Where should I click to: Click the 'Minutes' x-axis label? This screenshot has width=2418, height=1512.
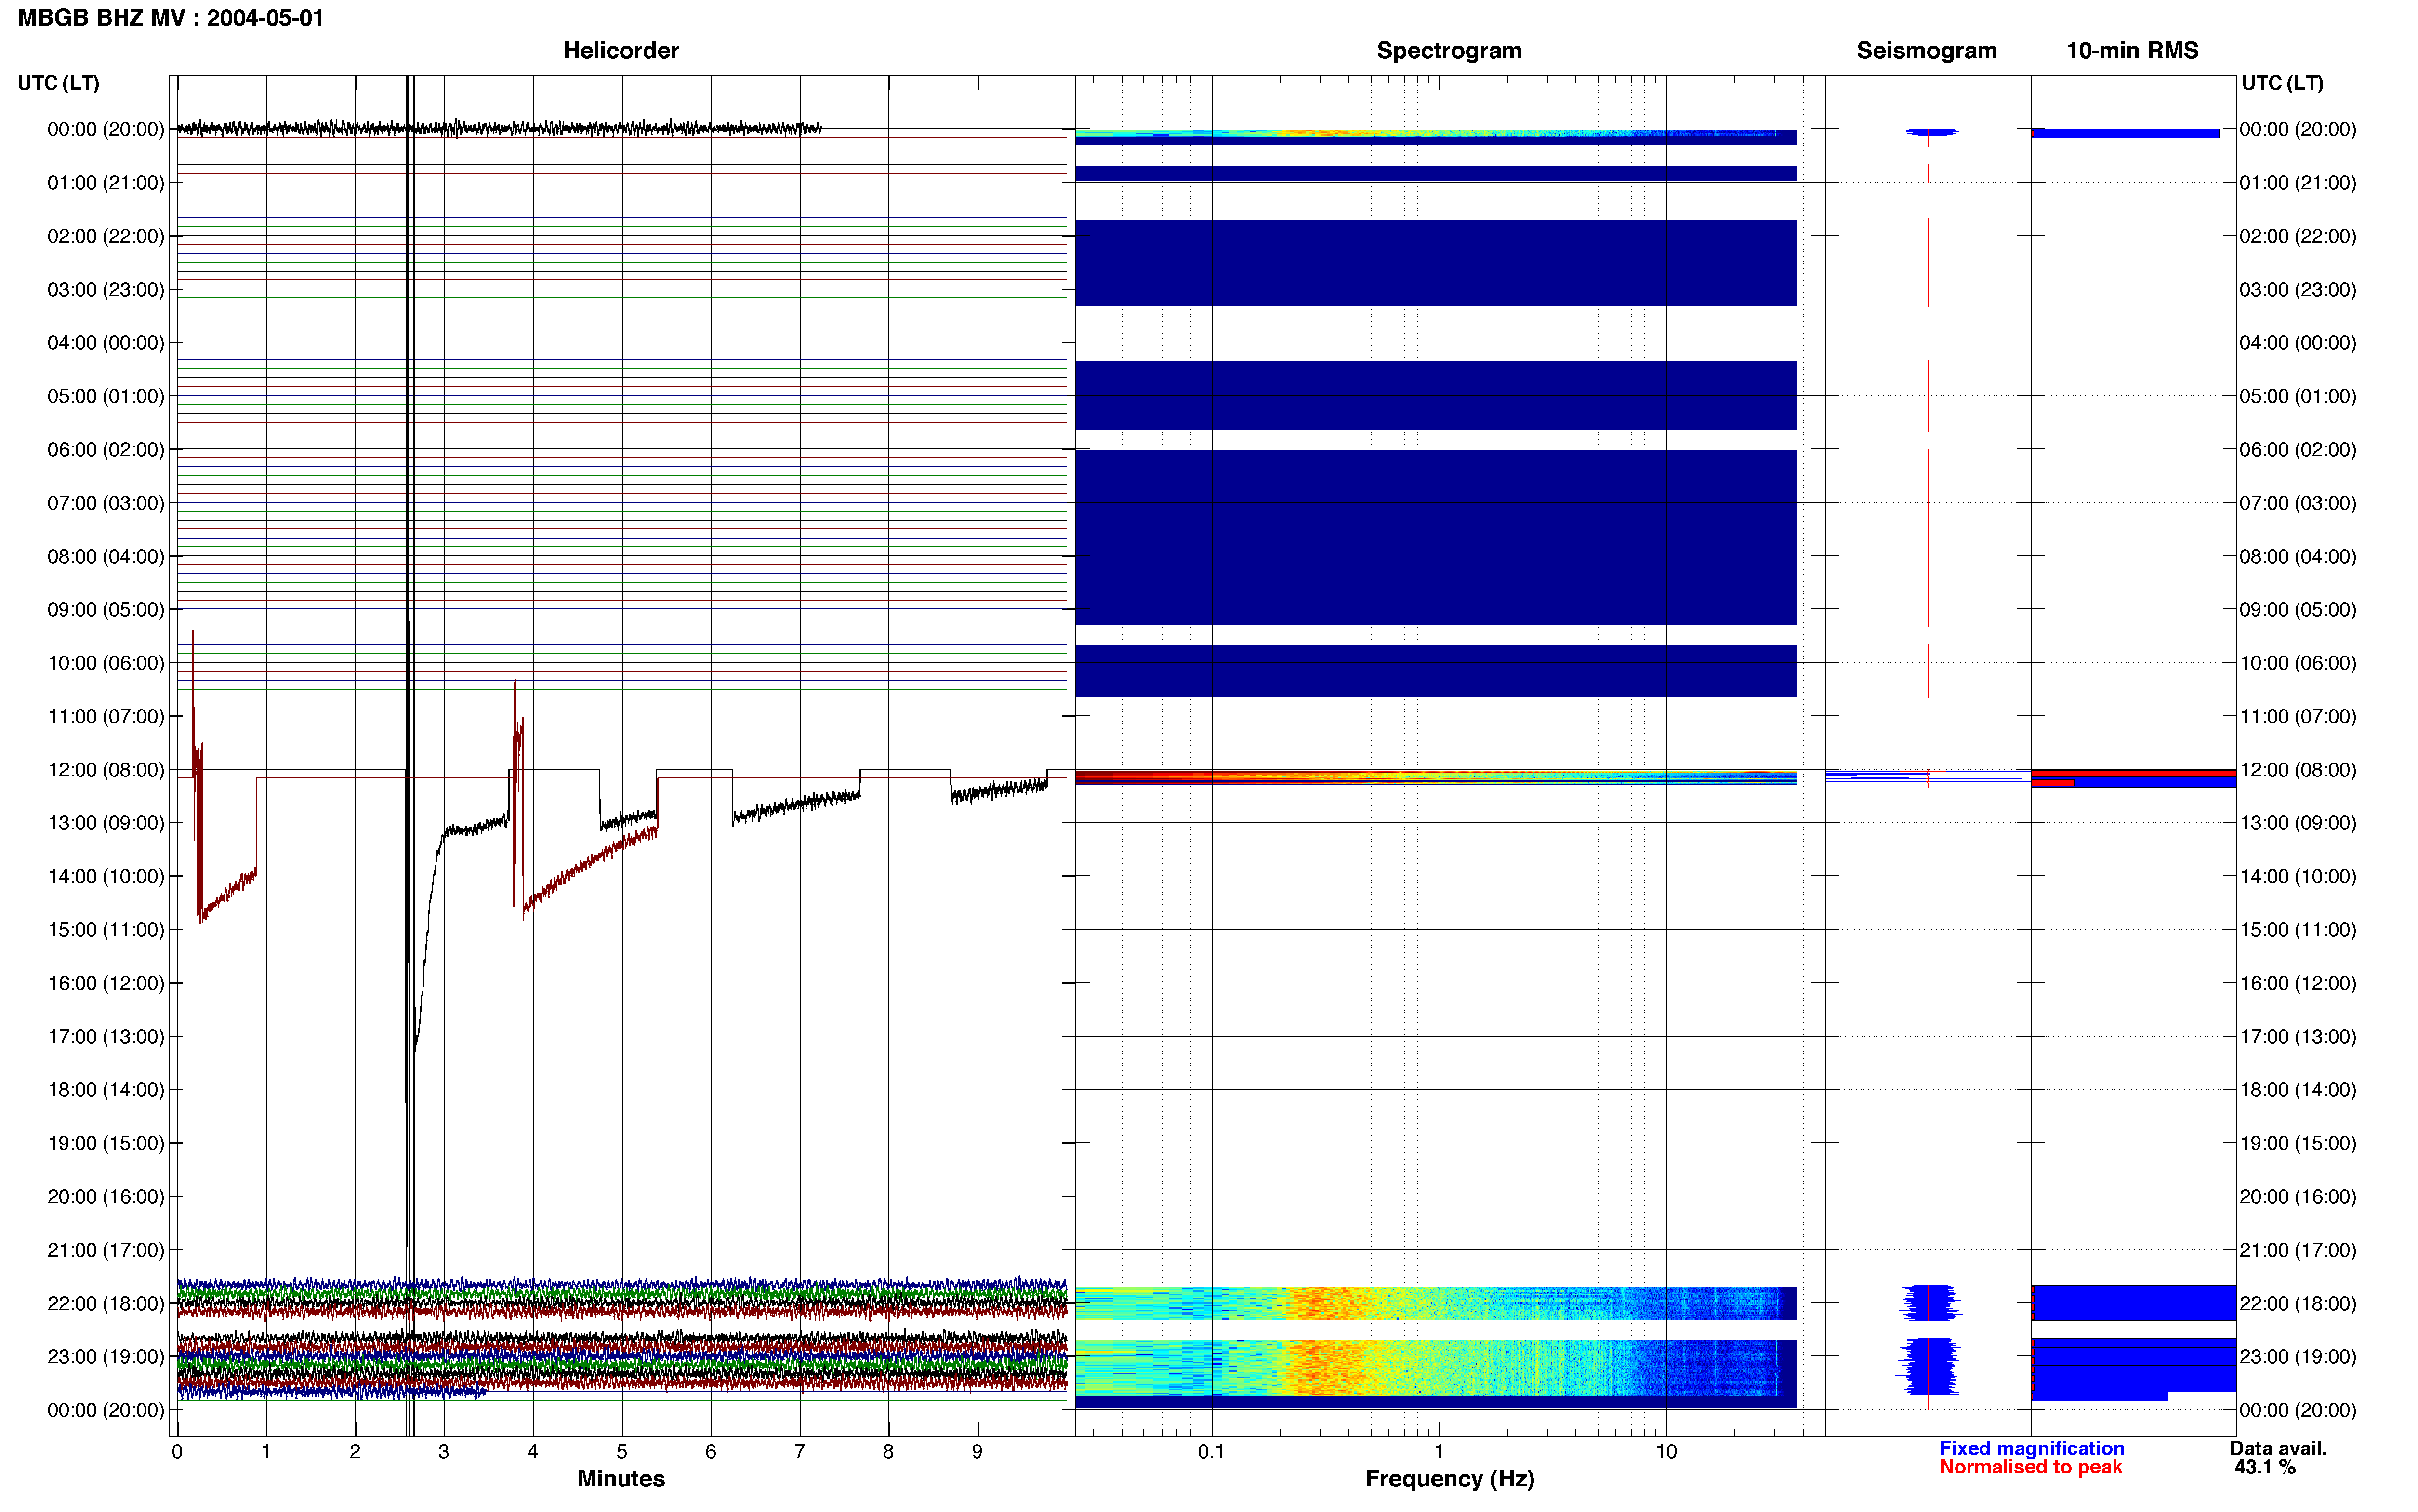[621, 1478]
